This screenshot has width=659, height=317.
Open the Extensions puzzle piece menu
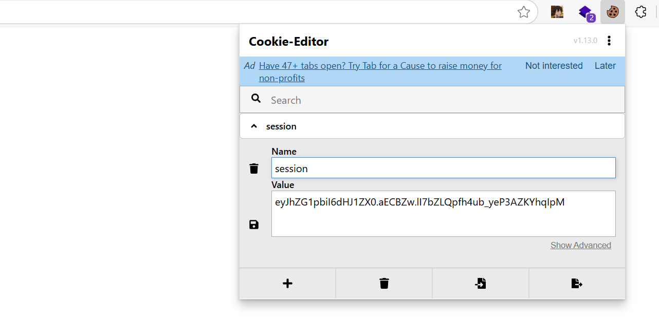(640, 12)
